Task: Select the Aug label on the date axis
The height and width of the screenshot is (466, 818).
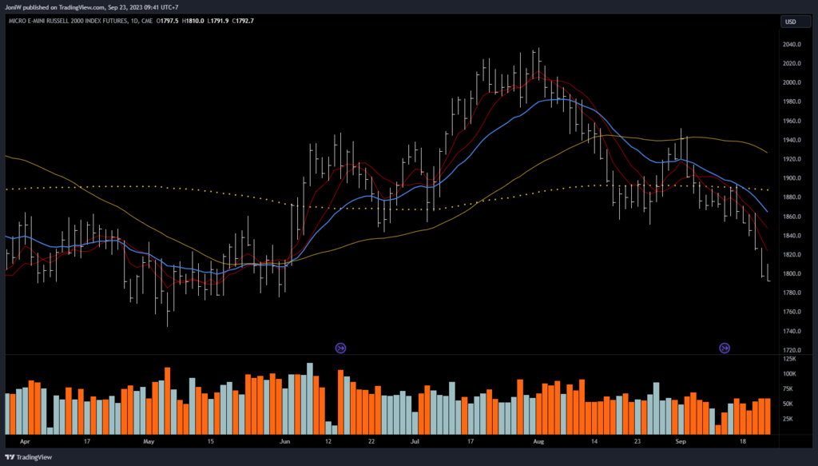Action: pos(538,440)
